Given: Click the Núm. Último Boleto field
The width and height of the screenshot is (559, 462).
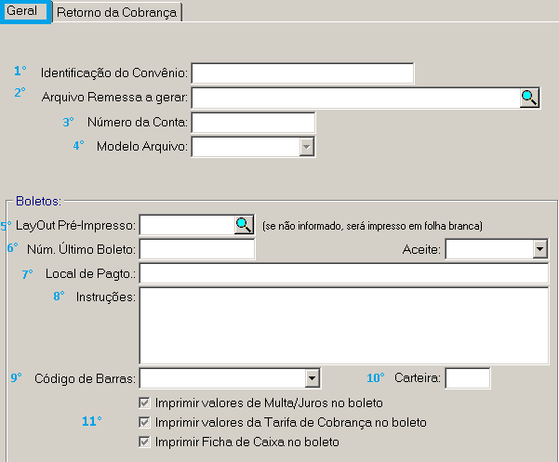Looking at the screenshot, I should [196, 248].
